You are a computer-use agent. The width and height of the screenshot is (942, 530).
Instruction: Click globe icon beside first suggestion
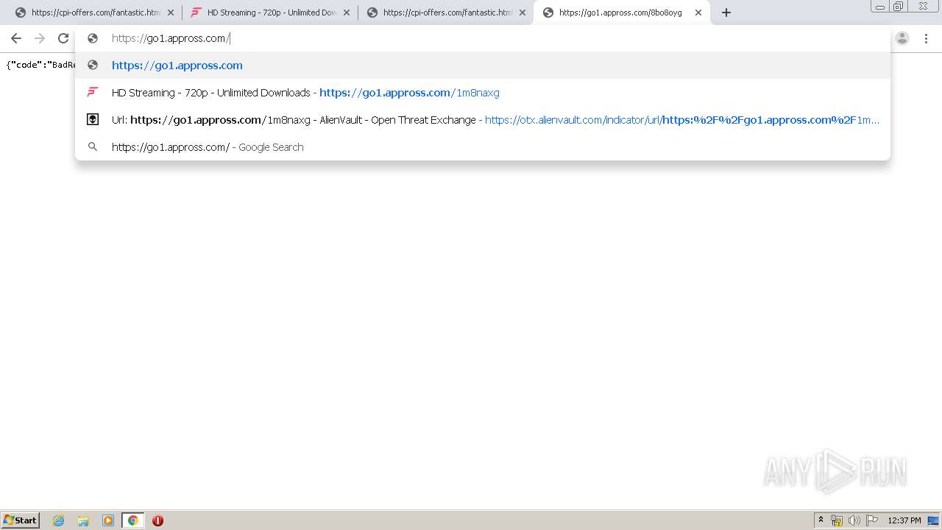93,65
